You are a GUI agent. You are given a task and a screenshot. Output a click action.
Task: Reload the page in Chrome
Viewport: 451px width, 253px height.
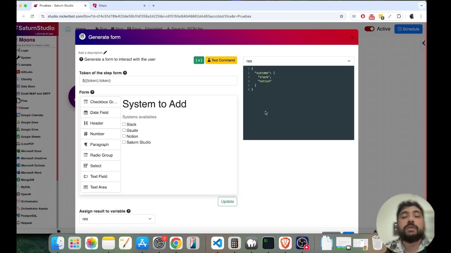[32, 16]
